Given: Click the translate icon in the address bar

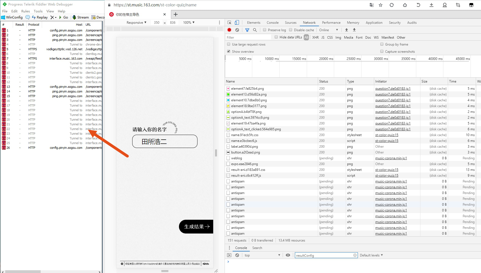Looking at the screenshot, I should tap(372, 5).
